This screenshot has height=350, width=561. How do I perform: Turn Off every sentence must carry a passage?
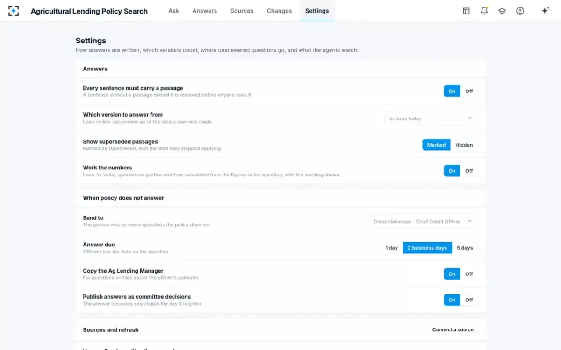(469, 91)
